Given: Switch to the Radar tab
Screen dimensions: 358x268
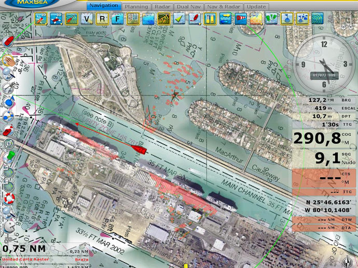Looking at the screenshot, I should coord(162,7).
